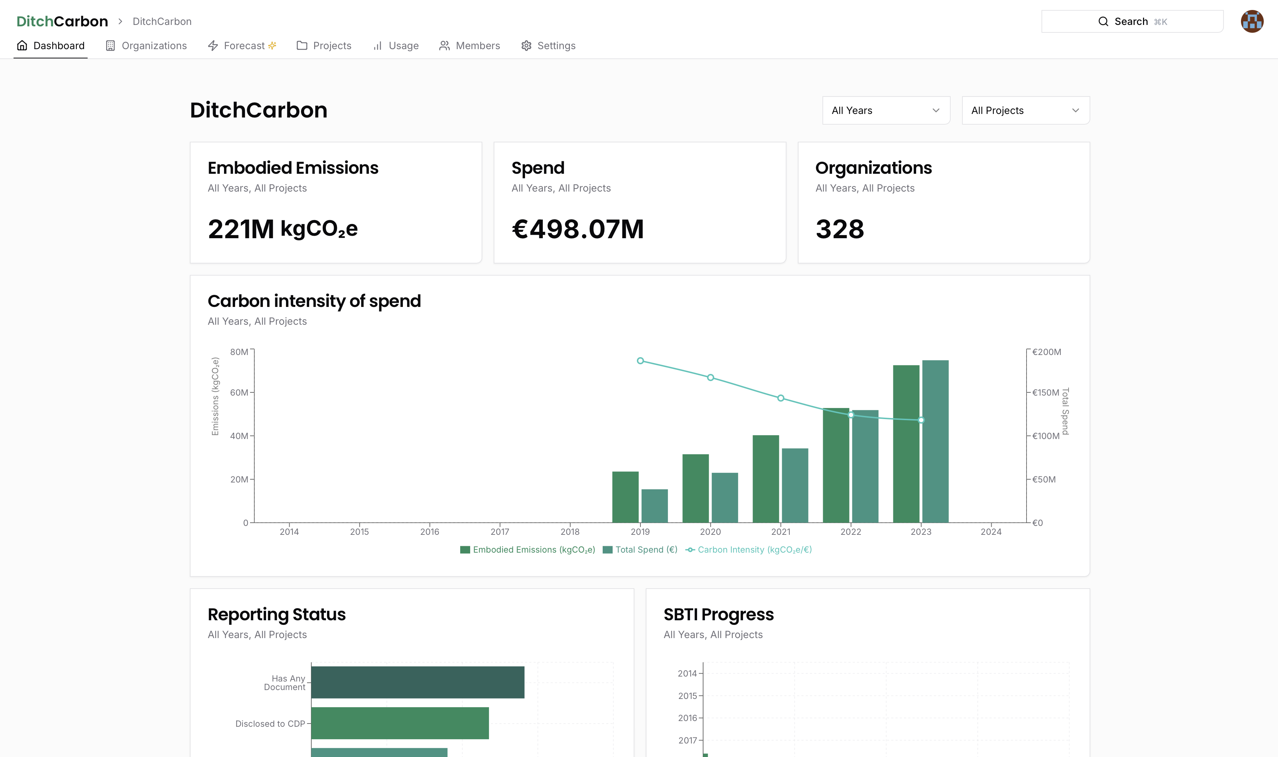Viewport: 1278px width, 757px height.
Task: Open the user avatar menu
Action: [x=1252, y=21]
